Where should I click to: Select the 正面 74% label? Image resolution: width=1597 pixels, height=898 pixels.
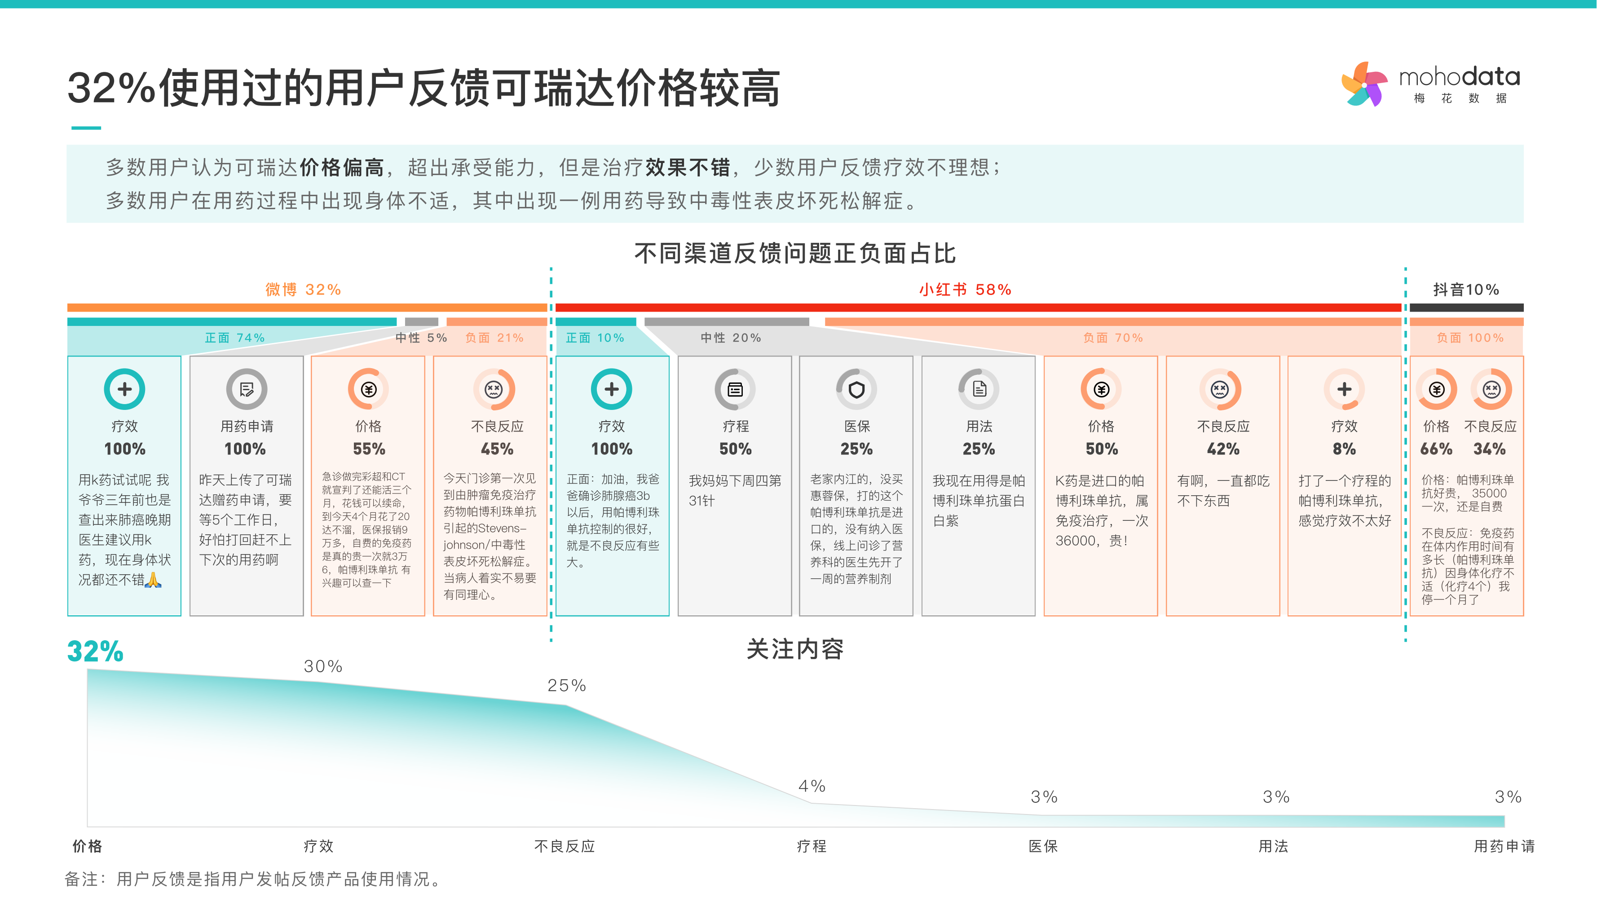coord(235,338)
